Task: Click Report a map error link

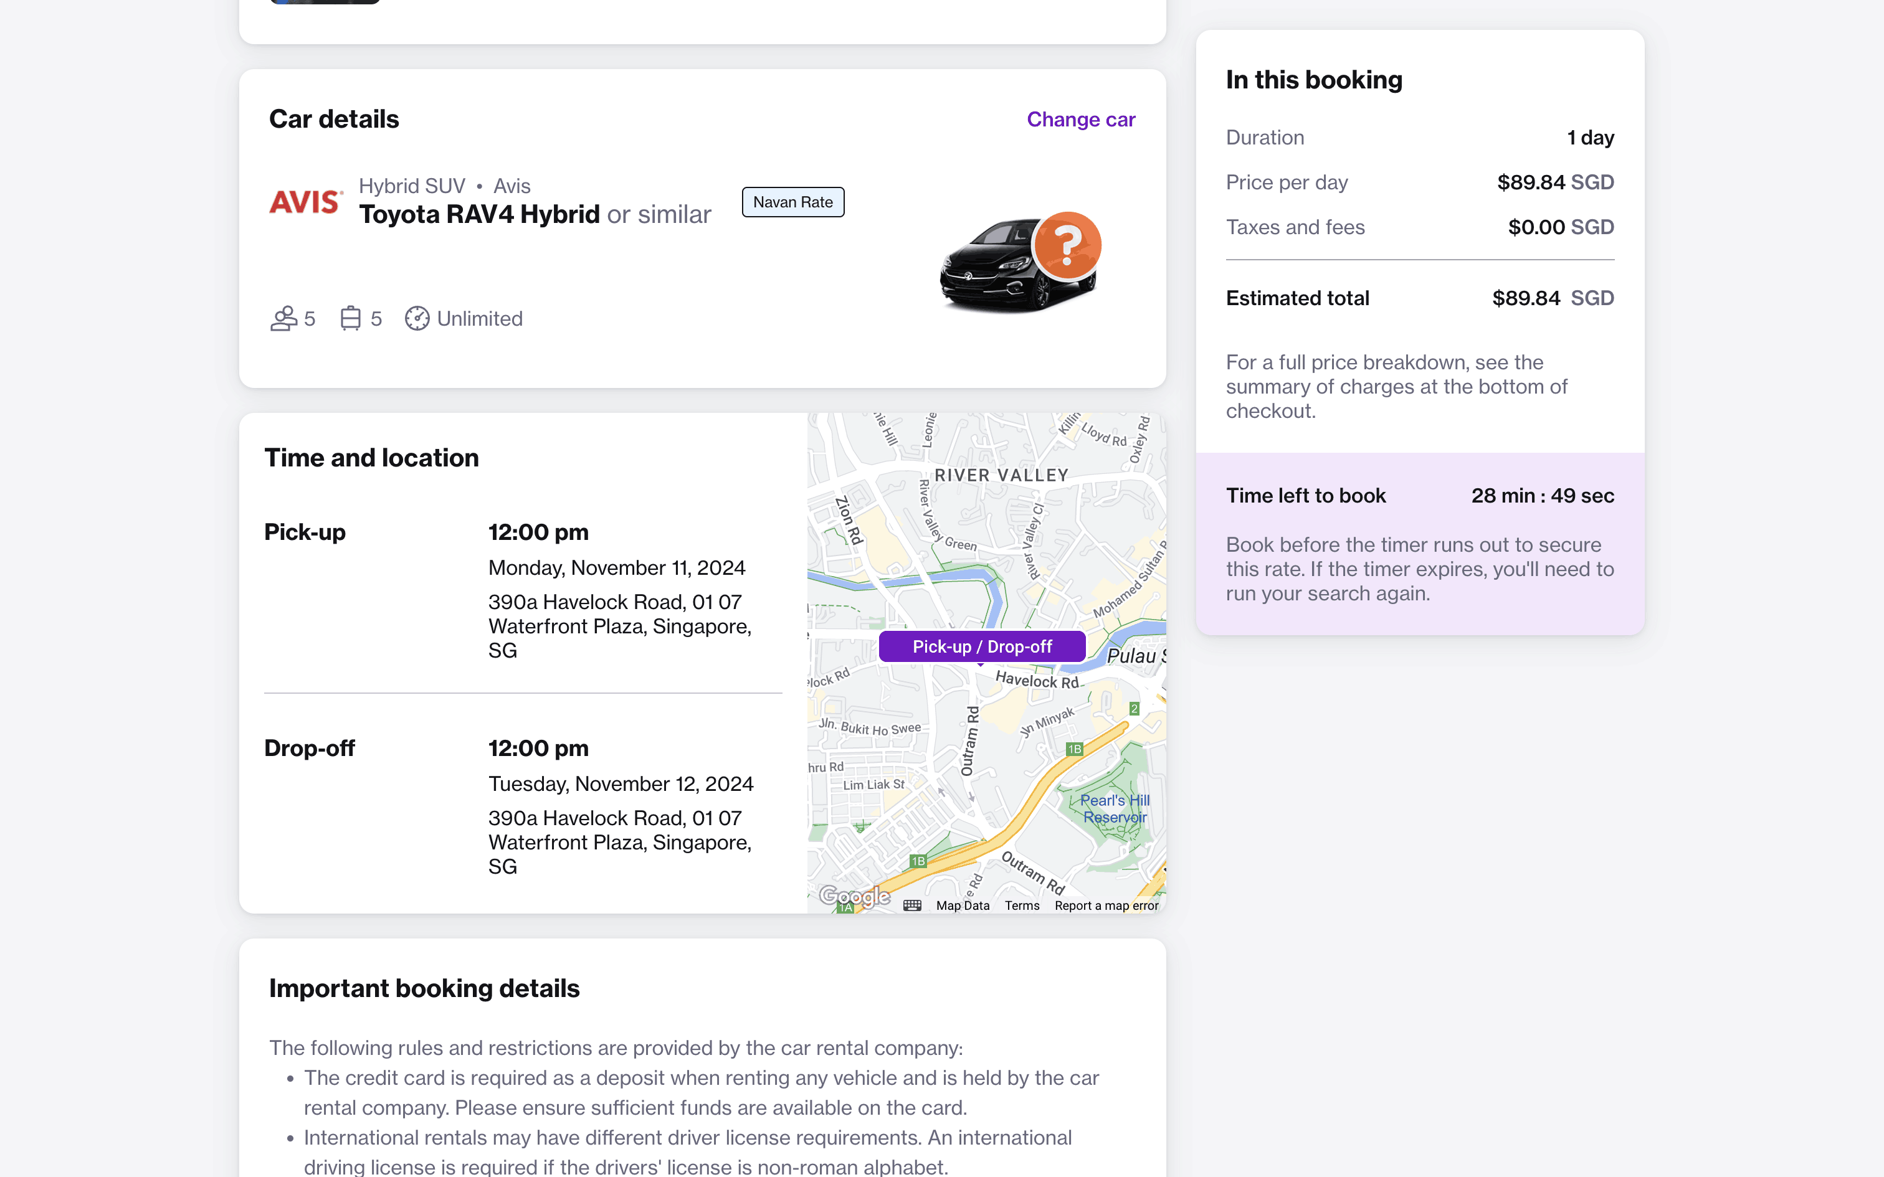Action: pyautogui.click(x=1106, y=905)
